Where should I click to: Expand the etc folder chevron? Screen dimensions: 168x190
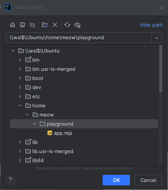coord(20,96)
